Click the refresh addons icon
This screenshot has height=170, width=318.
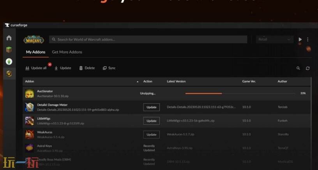point(308,68)
